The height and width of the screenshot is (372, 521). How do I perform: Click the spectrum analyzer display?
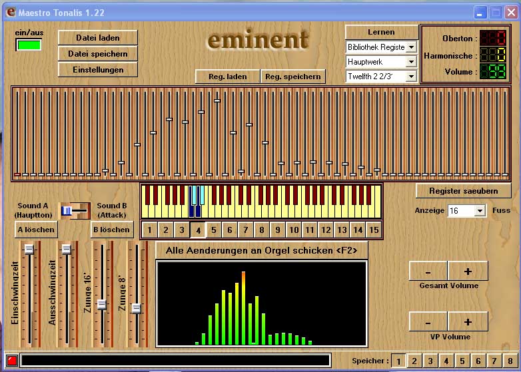click(261, 303)
